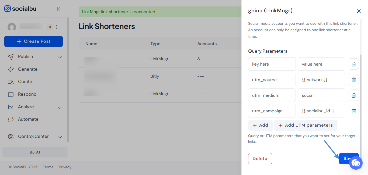Delete the utm_medium parameter row
This screenshot has width=368, height=175.
[353, 95]
